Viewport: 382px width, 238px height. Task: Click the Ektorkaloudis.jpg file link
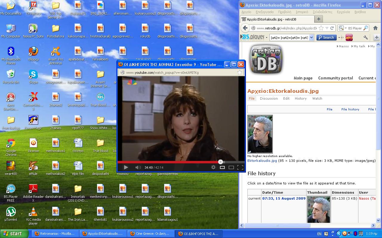[262, 161]
